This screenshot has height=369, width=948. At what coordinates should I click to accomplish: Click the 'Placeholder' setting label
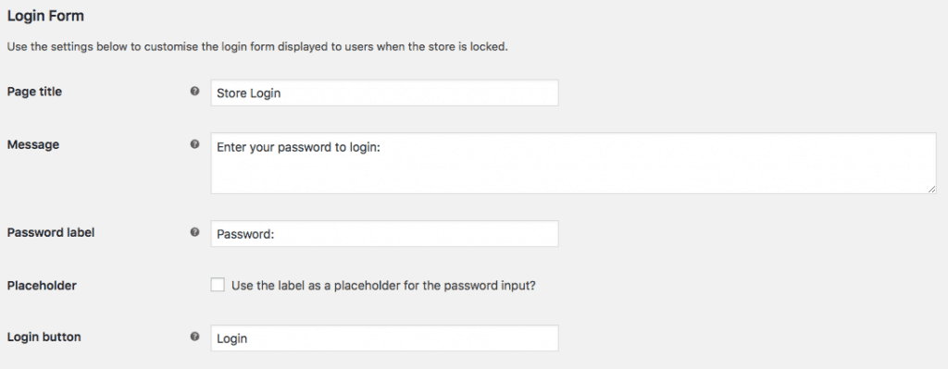click(42, 286)
